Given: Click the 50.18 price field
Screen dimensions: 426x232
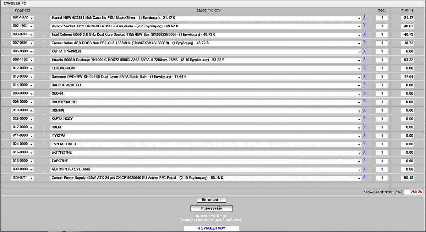Looking at the screenshot, I should 408,178.
